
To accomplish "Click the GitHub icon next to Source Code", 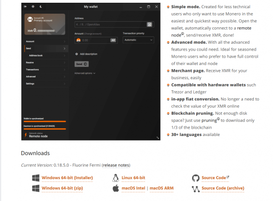I will click(x=196, y=178).
